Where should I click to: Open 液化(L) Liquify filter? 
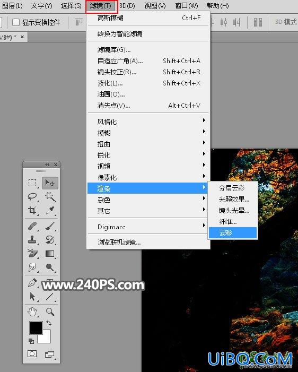(148, 83)
